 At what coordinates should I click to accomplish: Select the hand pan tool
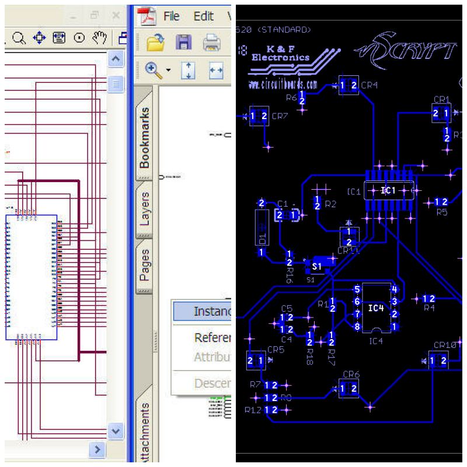(x=99, y=37)
